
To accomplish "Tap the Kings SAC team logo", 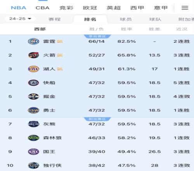I will 33,152.
